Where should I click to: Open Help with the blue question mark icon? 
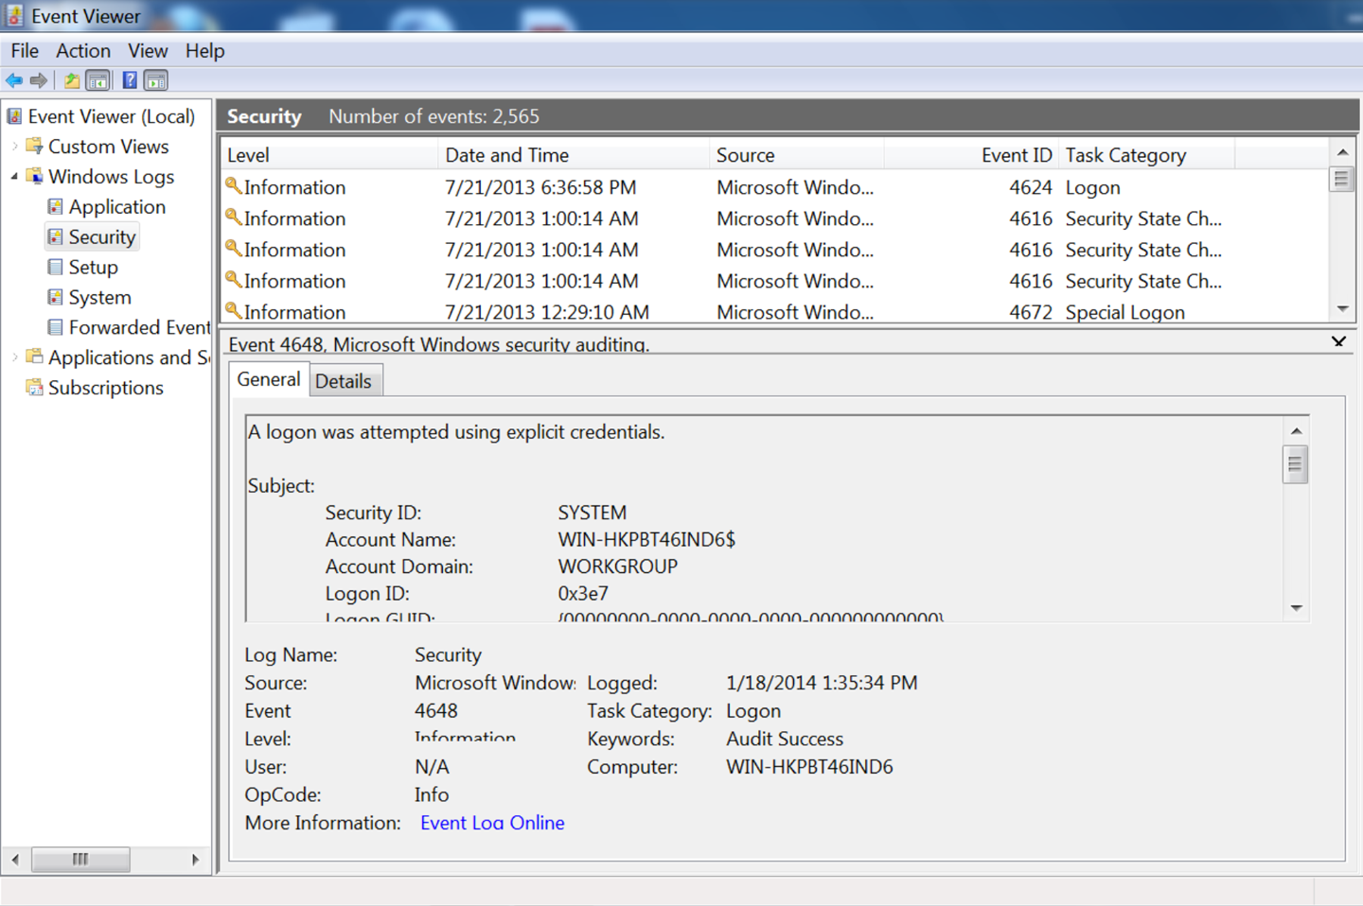130,80
